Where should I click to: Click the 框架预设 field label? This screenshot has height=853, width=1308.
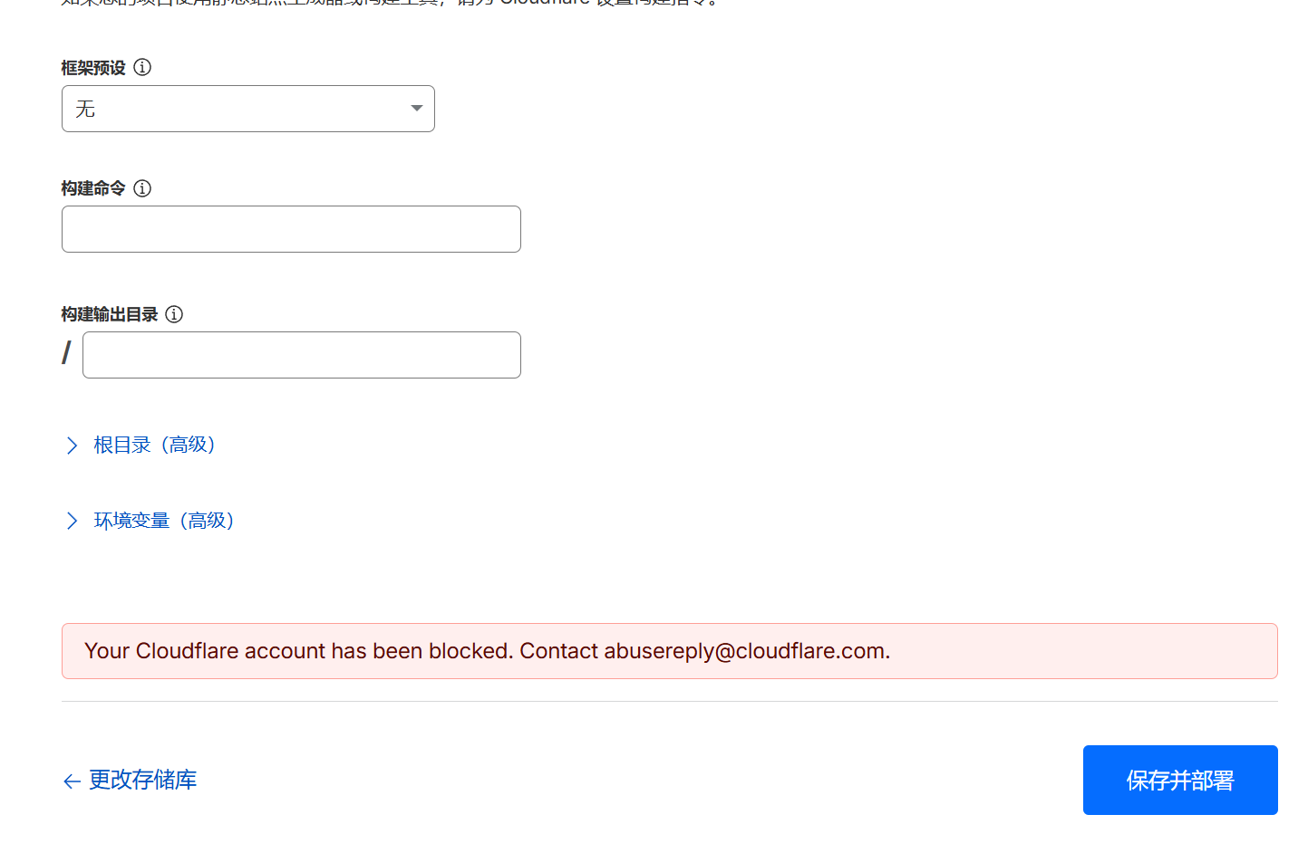pyautogui.click(x=93, y=68)
